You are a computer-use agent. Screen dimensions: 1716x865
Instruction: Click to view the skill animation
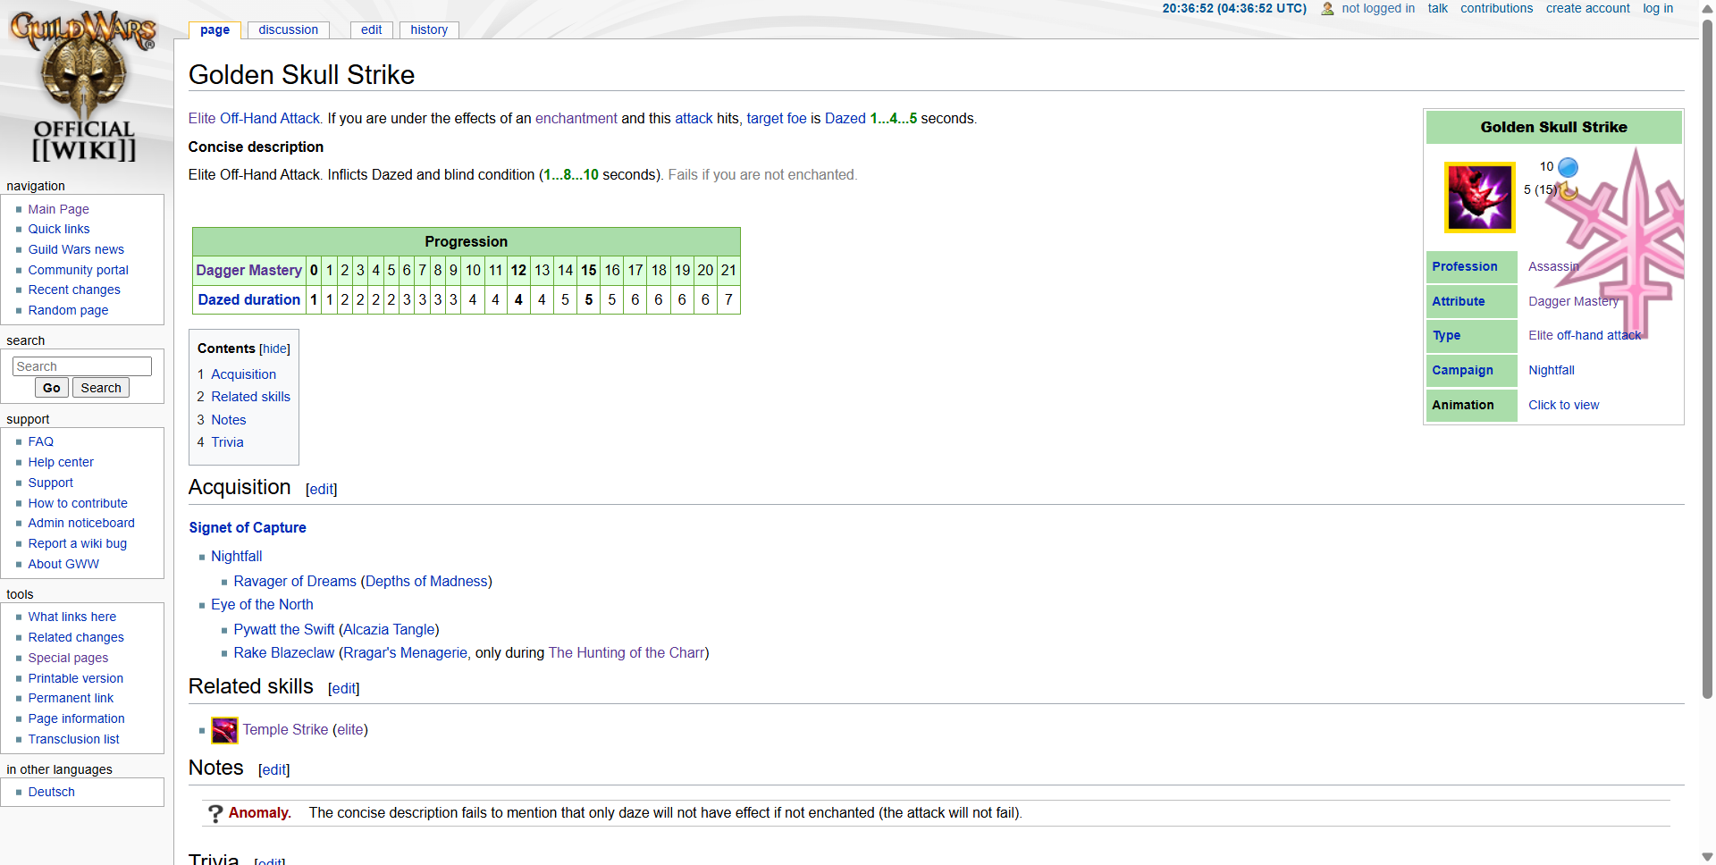(x=1563, y=406)
